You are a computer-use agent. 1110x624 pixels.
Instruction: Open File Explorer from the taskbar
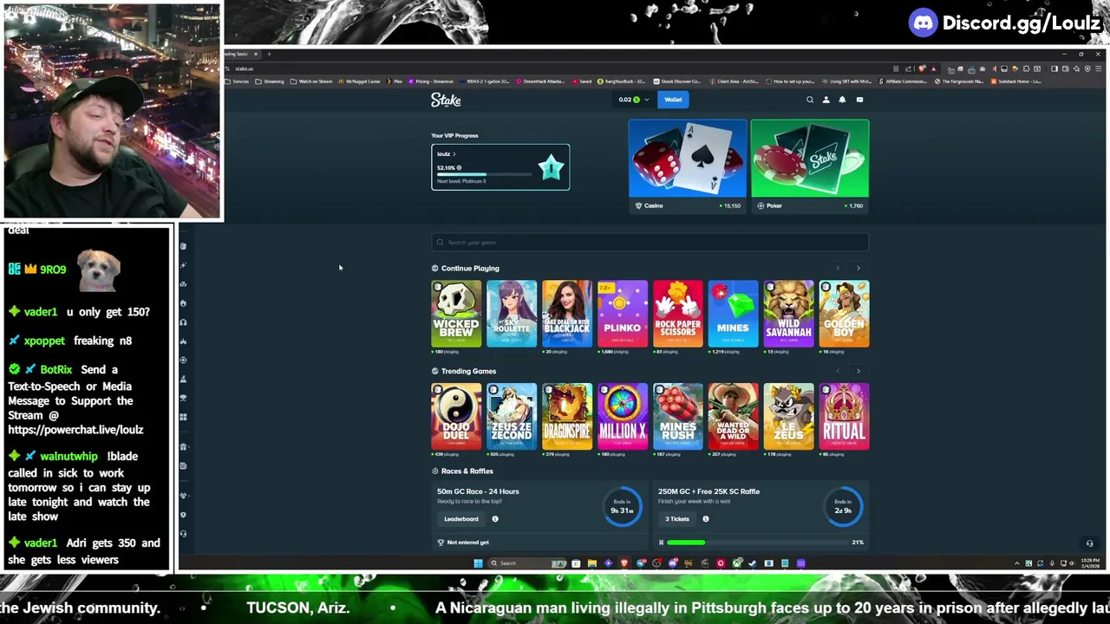592,563
